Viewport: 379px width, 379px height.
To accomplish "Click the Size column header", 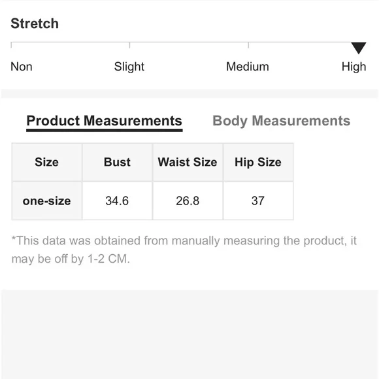I will pyautogui.click(x=47, y=162).
